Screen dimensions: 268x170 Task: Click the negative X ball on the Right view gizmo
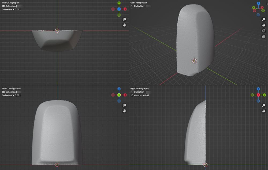tap(258, 95)
